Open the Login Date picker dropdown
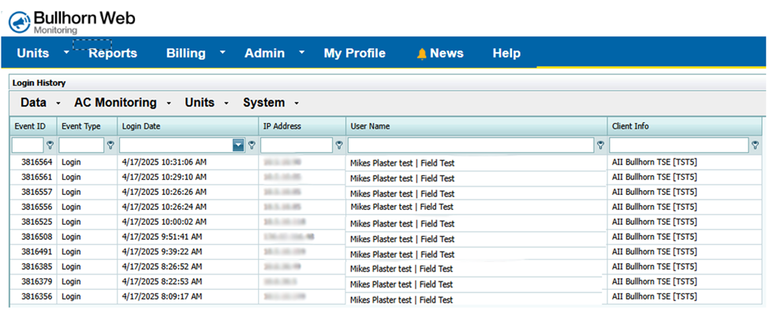This screenshot has width=769, height=325. coord(238,145)
